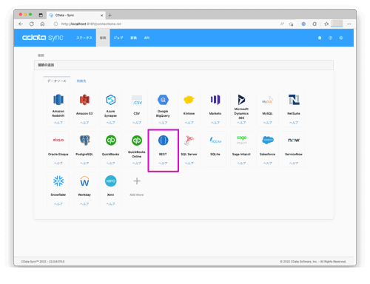Choose the ServiceNow connector
Viewport: 370px width, 284px height.
pyautogui.click(x=294, y=140)
